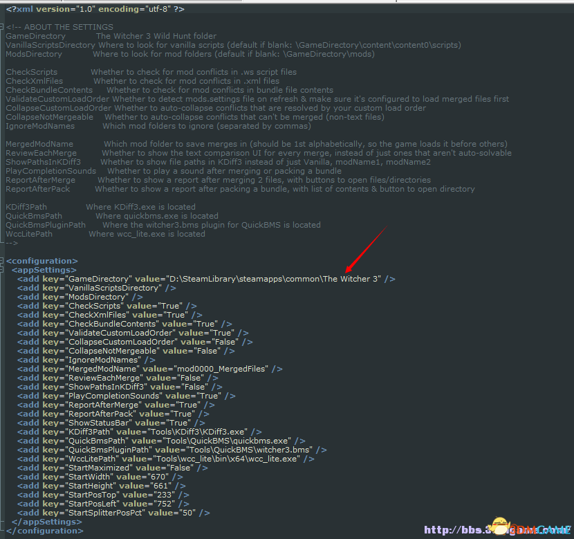This screenshot has width=574, height=539.
Task: Click the CollapseNotMergeable comment description line
Action: 195,117
